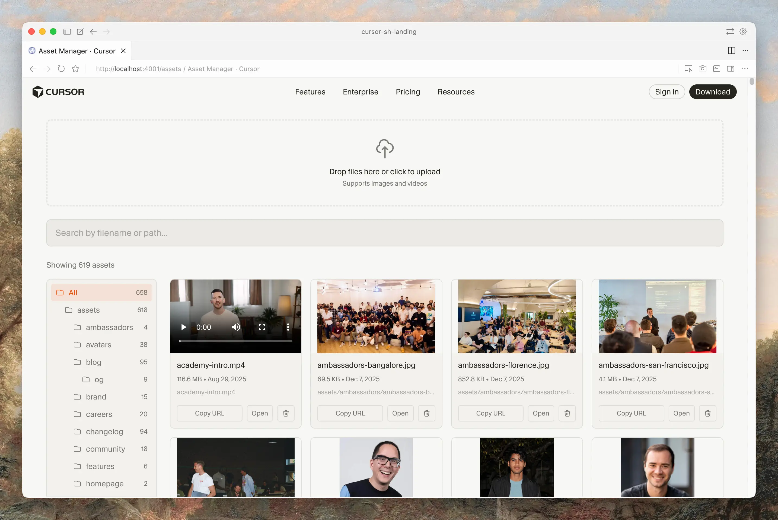Mute the academy-intro video
This screenshot has height=520, width=778.
pos(236,327)
